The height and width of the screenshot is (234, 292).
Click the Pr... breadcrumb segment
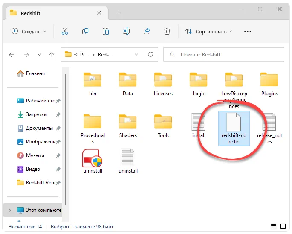84,55
